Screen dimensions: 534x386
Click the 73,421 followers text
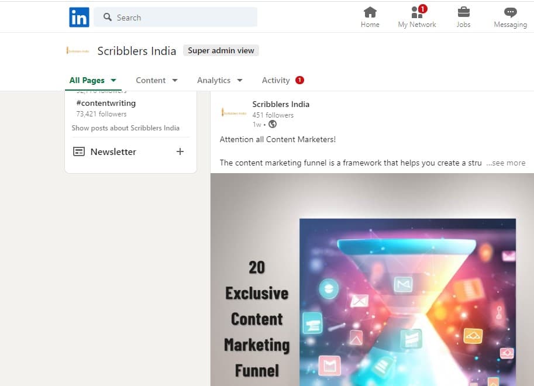101,114
